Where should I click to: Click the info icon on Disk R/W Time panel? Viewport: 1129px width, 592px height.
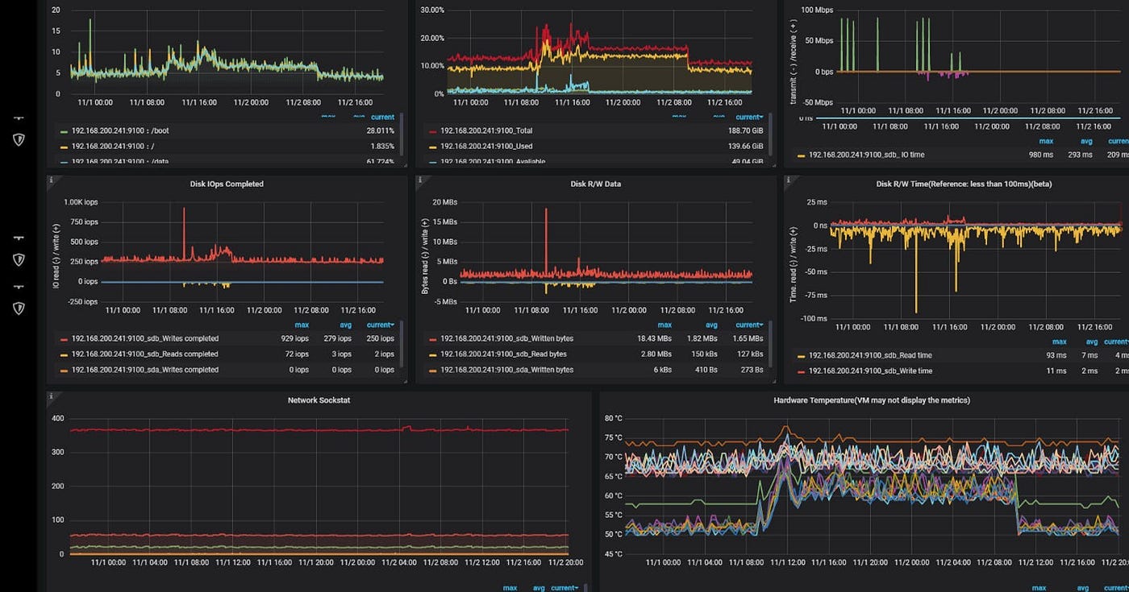[x=788, y=180]
